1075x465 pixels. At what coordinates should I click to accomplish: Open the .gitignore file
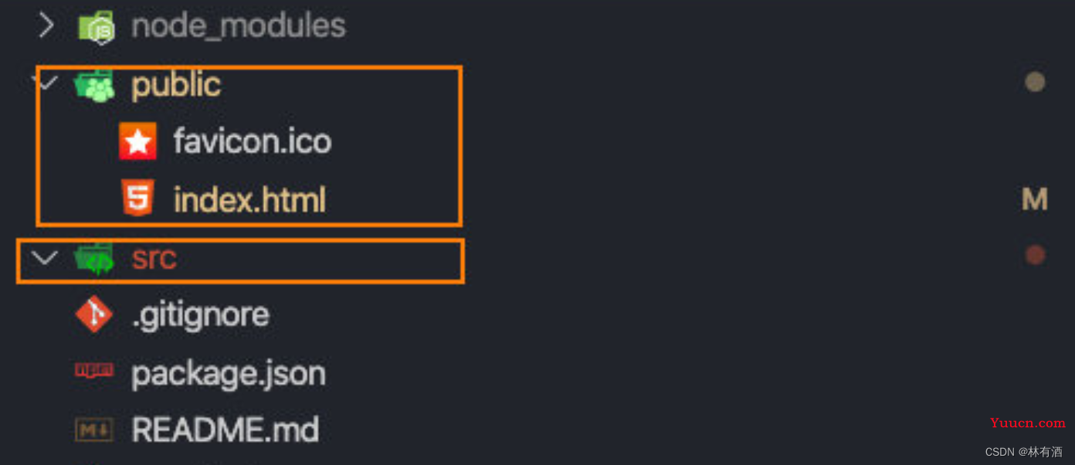click(201, 314)
